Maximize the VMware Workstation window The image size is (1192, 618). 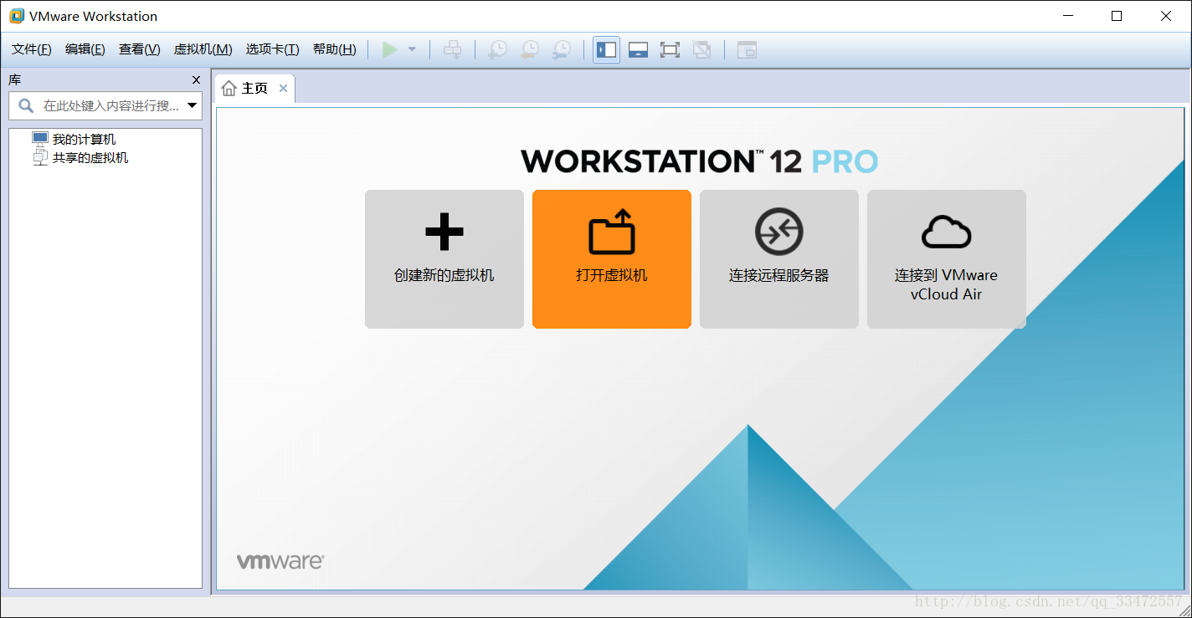1117,16
